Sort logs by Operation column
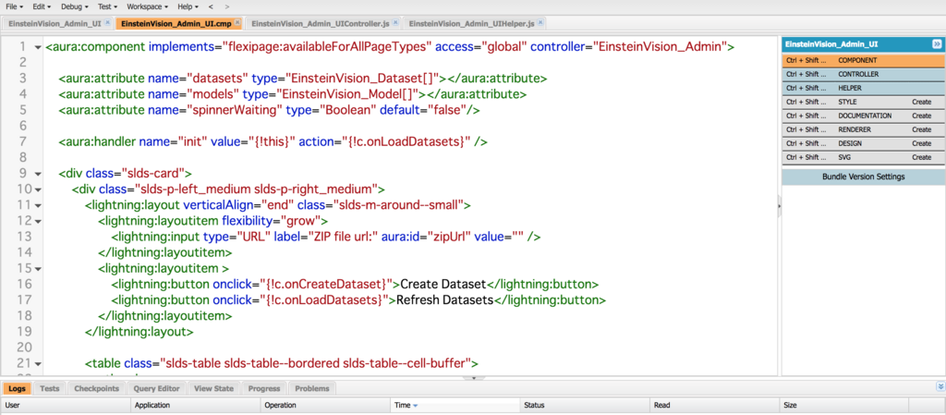This screenshot has width=946, height=415. [325, 406]
